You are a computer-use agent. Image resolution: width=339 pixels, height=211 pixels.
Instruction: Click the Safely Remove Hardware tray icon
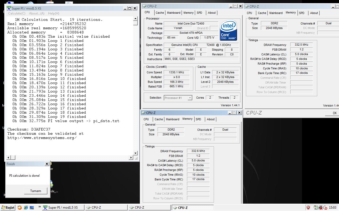[x=316, y=208]
